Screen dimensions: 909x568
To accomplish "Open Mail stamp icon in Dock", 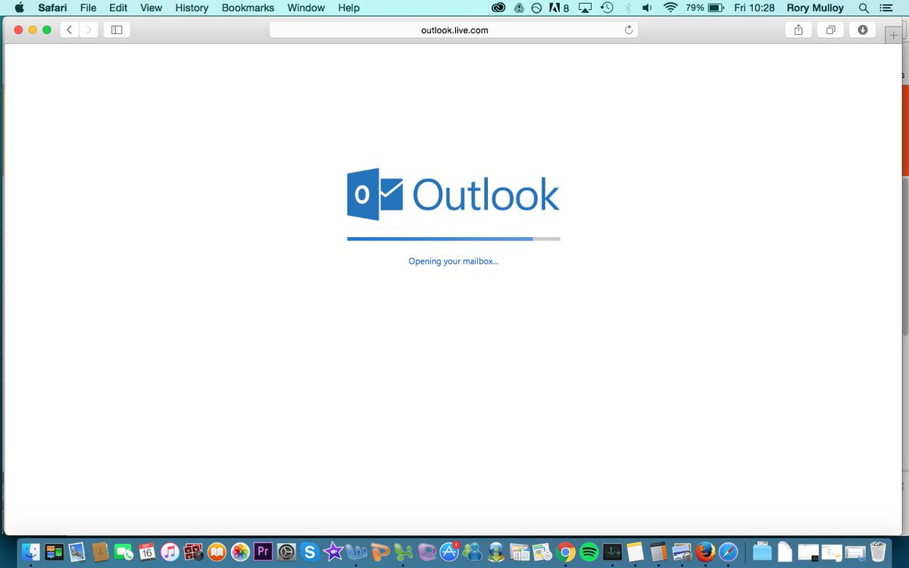I will 77,551.
